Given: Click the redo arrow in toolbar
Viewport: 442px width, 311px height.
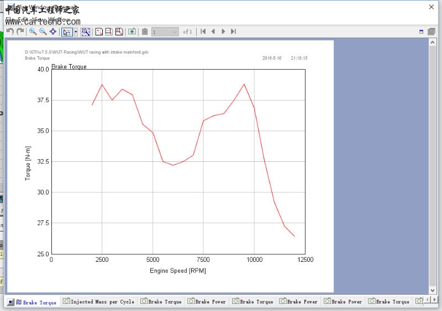Looking at the screenshot, I should [x=20, y=31].
